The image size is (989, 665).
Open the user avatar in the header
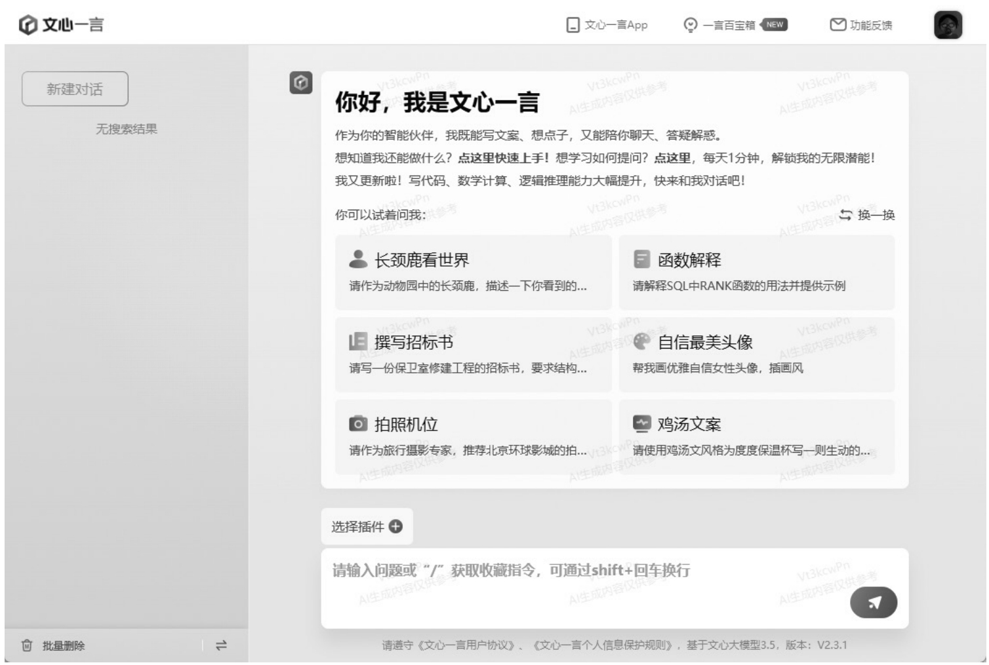(x=948, y=25)
